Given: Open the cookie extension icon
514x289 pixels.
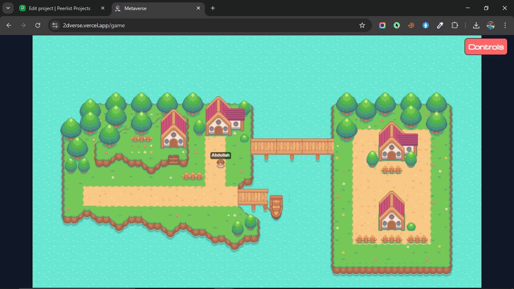Looking at the screenshot, I should 411,25.
